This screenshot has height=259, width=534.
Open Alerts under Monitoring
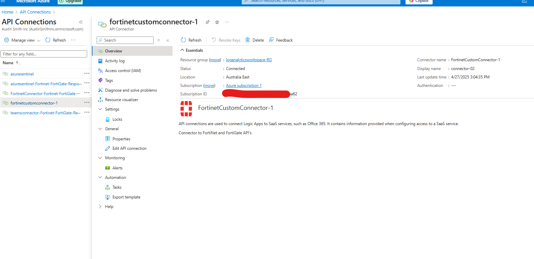117,168
